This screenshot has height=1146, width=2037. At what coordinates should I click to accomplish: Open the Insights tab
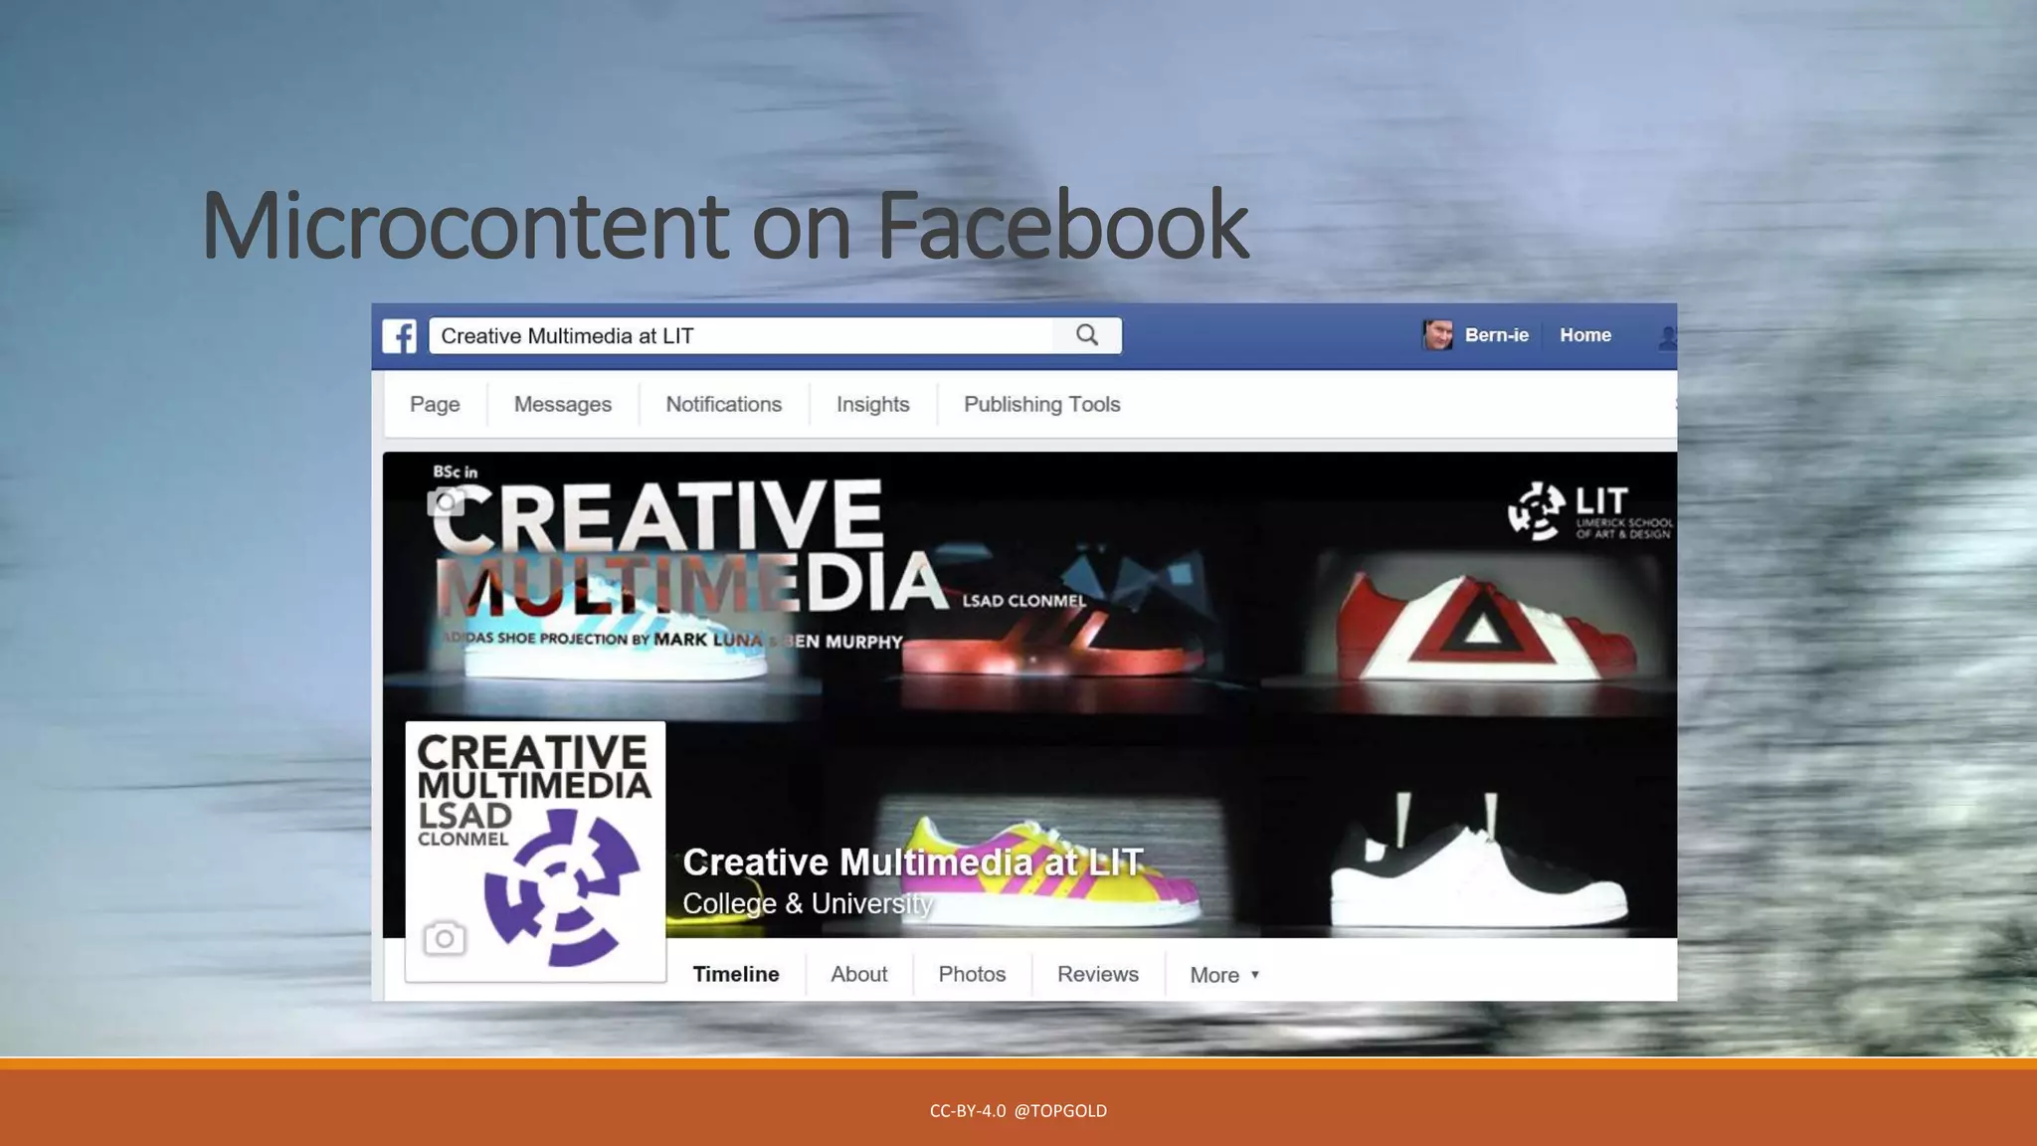coord(873,404)
